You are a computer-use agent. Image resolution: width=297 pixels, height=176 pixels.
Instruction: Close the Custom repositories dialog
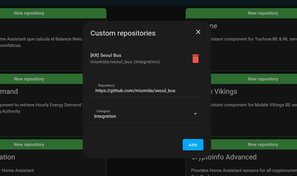click(x=198, y=32)
